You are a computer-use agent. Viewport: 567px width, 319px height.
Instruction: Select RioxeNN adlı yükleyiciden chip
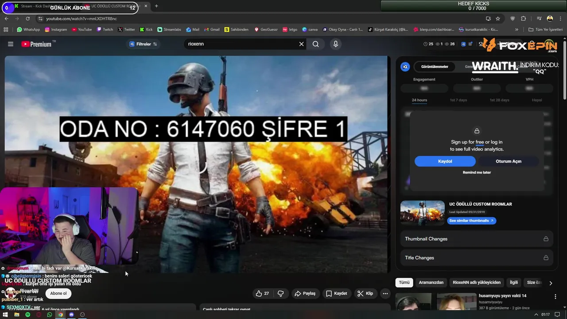point(477,282)
